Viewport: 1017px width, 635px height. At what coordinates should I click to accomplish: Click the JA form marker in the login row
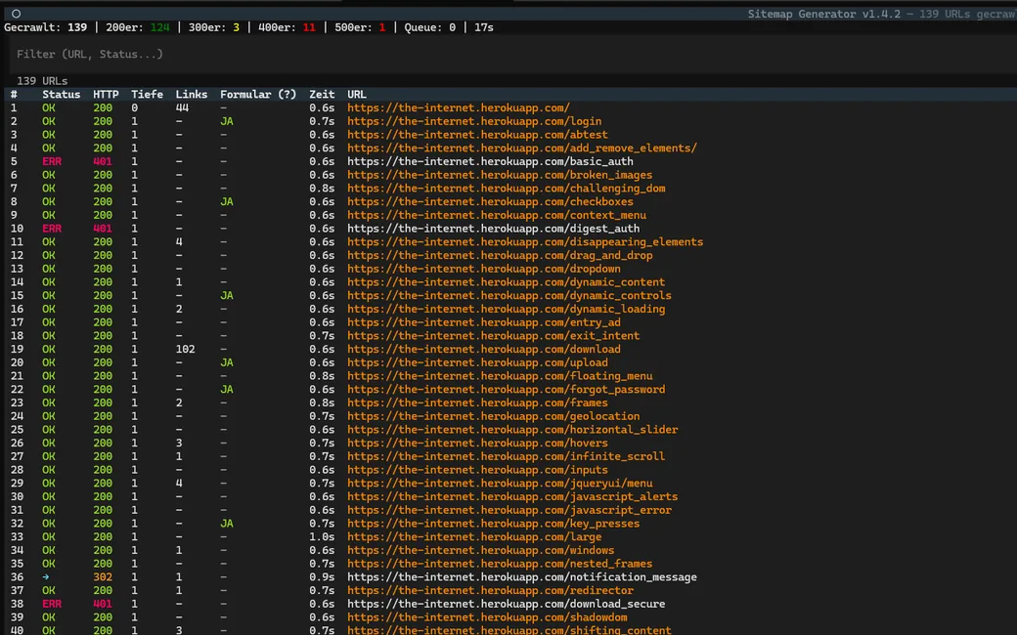(226, 121)
